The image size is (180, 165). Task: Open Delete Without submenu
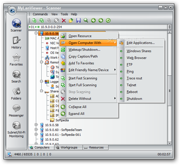(x=88, y=99)
